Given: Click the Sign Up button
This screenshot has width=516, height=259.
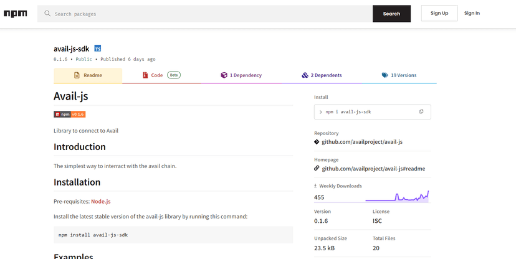Looking at the screenshot, I should click(x=439, y=13).
